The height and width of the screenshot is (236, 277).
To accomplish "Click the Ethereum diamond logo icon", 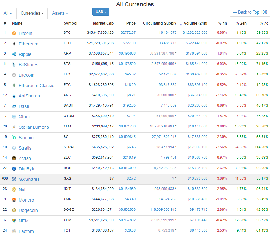I will pyautogui.click(x=14, y=44).
